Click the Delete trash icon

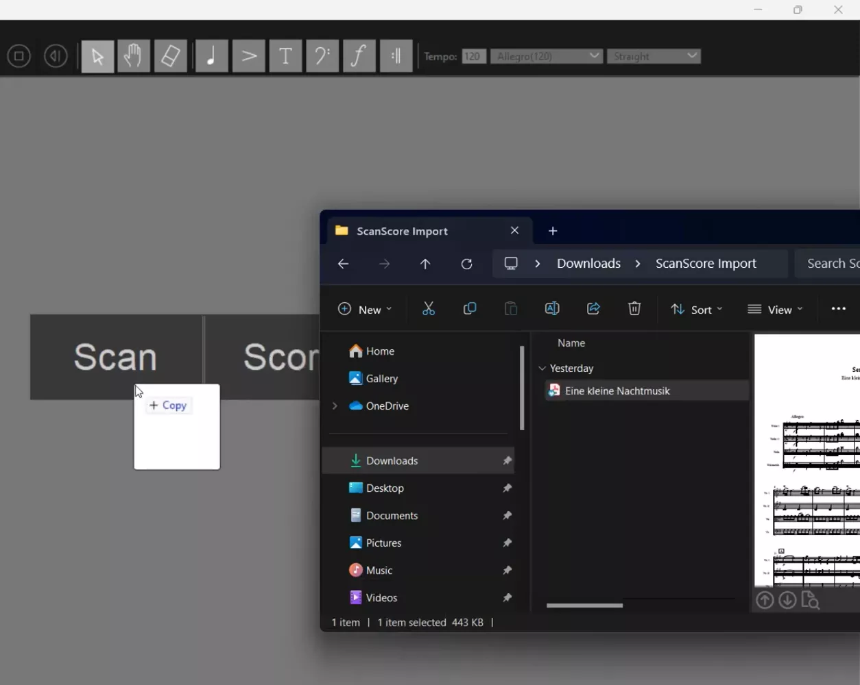pyautogui.click(x=634, y=309)
